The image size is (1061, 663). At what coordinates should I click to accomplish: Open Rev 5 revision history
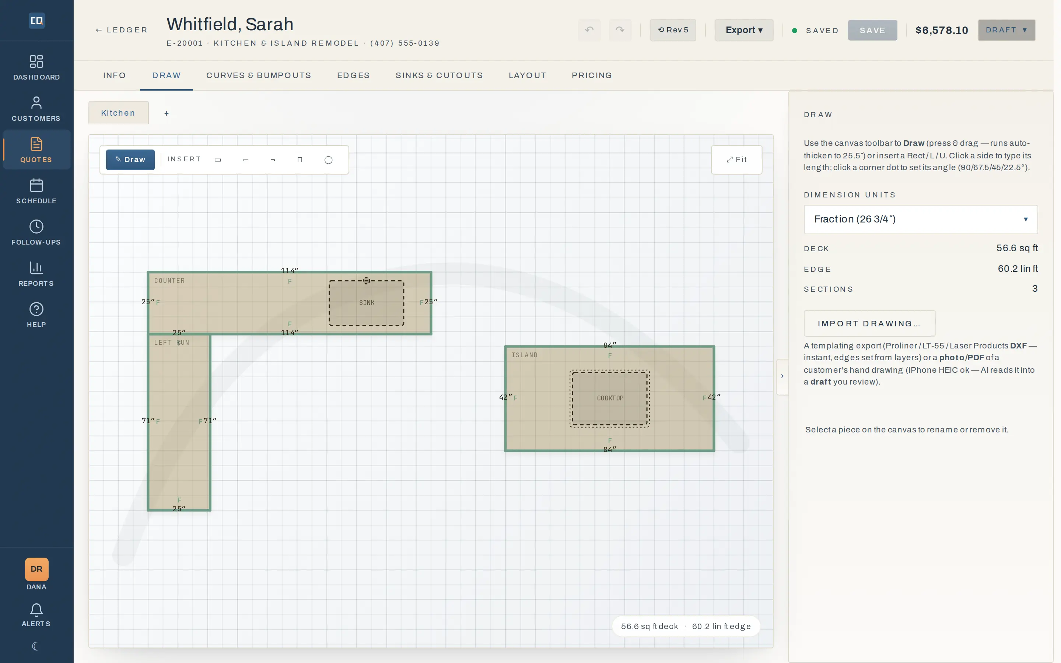pyautogui.click(x=673, y=30)
